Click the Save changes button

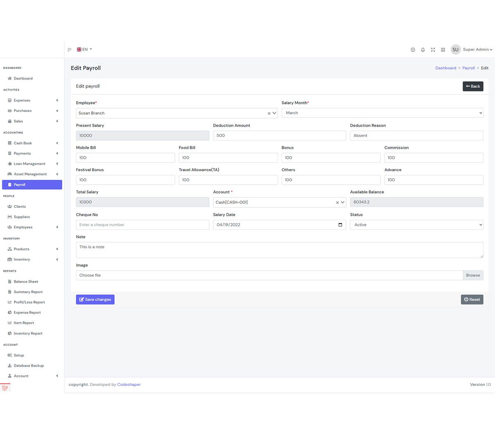[x=95, y=299]
